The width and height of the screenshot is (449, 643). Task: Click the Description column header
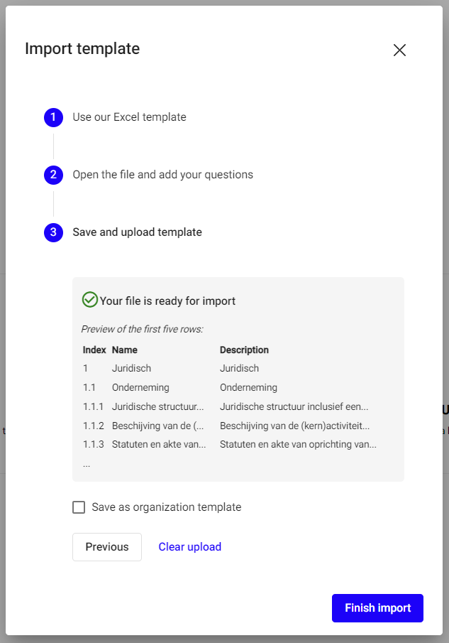244,350
